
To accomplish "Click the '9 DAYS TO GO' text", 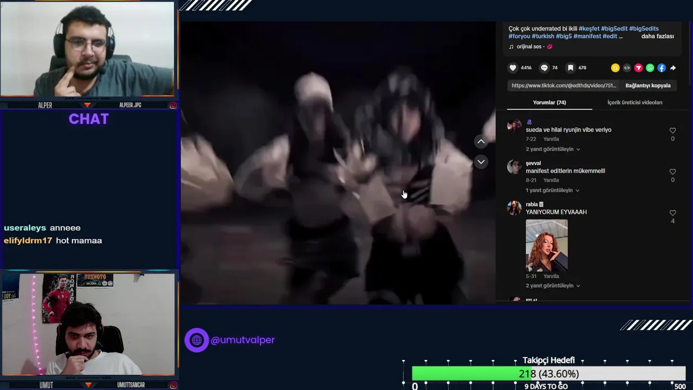I will (x=546, y=387).
